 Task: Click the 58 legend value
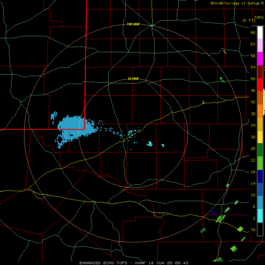pos(253,56)
